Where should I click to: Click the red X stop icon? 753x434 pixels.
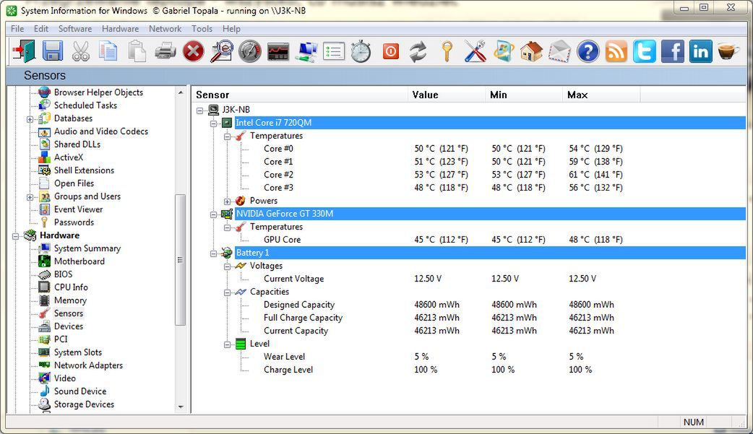click(x=193, y=51)
